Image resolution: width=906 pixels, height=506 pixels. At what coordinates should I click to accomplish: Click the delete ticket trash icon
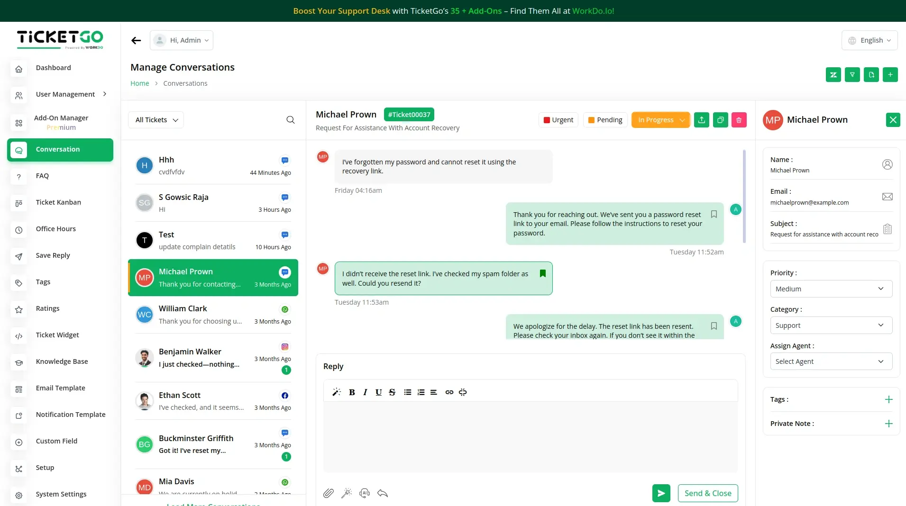(x=739, y=120)
